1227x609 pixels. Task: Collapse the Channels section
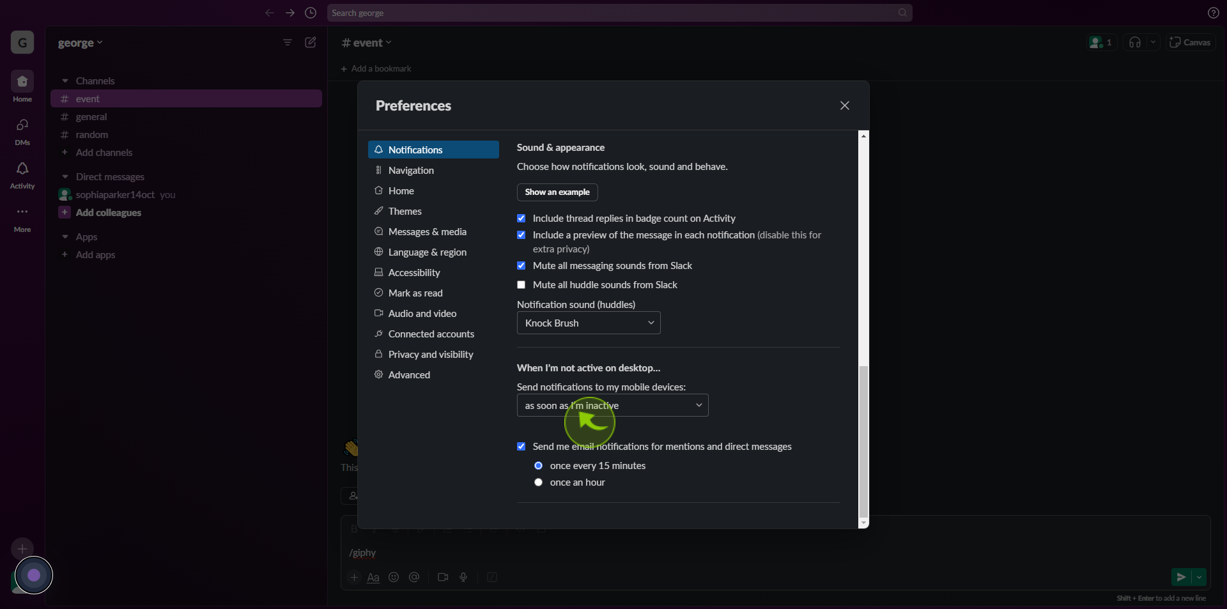[65, 81]
